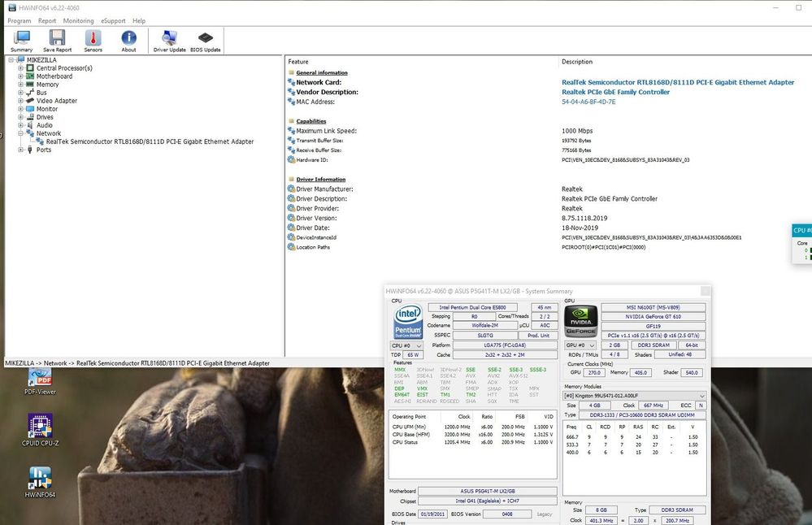
Task: Open the Monitoring menu
Action: pyautogui.click(x=78, y=20)
